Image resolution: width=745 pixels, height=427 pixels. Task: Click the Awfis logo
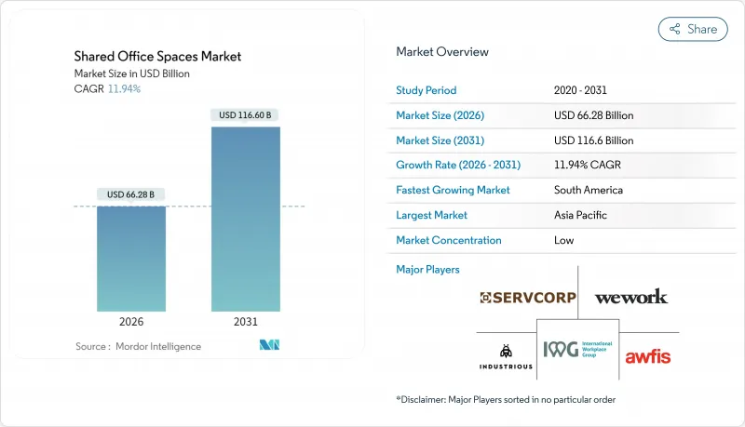pos(647,355)
